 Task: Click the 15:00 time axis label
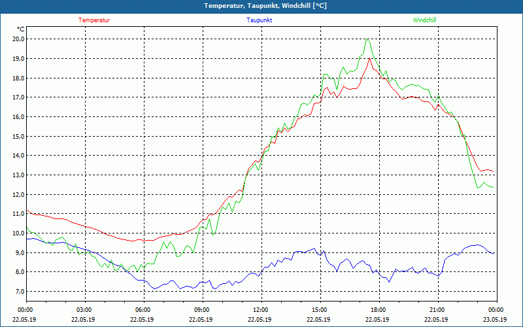point(318,310)
